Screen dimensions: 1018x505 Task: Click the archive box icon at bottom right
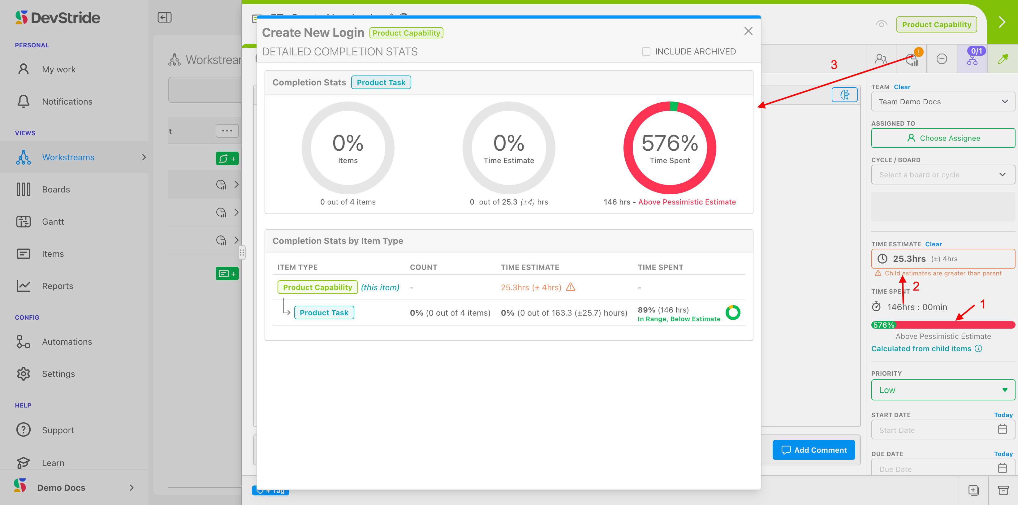tap(1003, 490)
